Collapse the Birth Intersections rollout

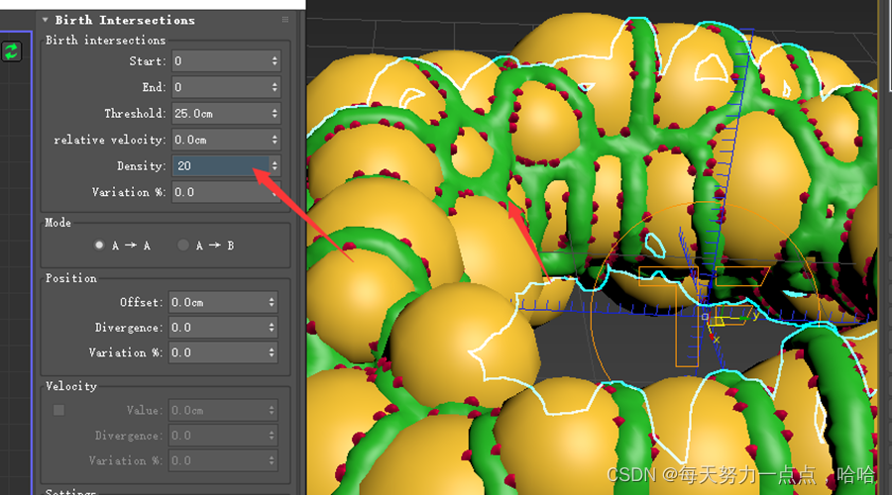(x=45, y=20)
